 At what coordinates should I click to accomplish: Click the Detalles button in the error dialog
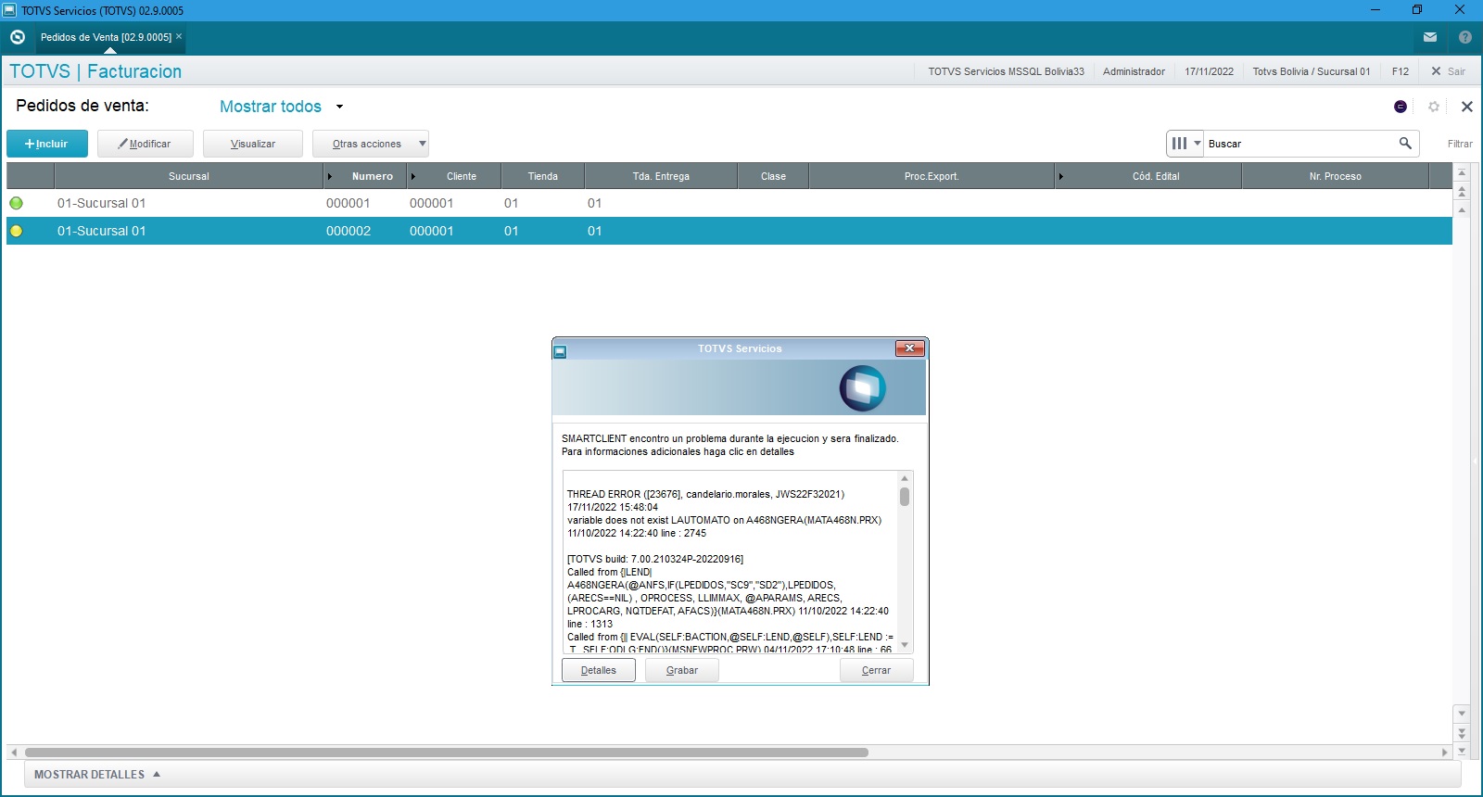[599, 670]
